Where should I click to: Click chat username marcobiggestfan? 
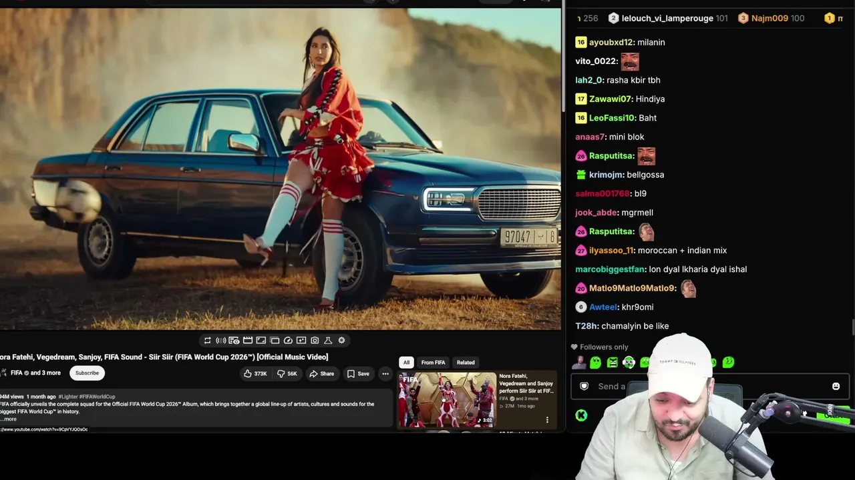pyautogui.click(x=611, y=269)
